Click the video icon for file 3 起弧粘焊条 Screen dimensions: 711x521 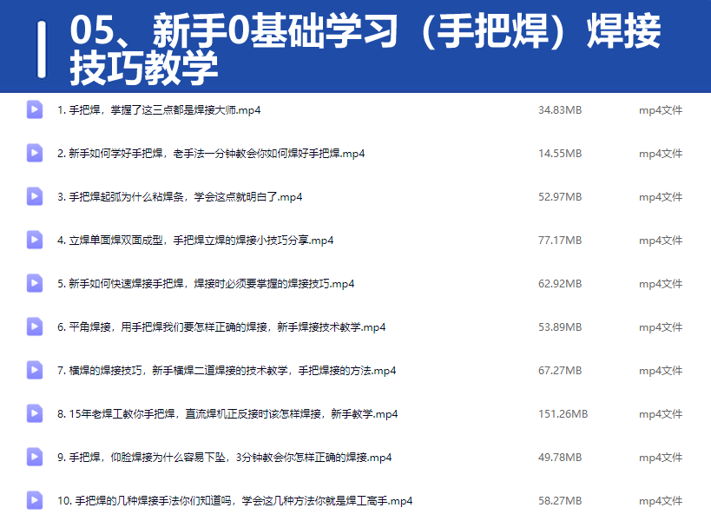click(35, 197)
